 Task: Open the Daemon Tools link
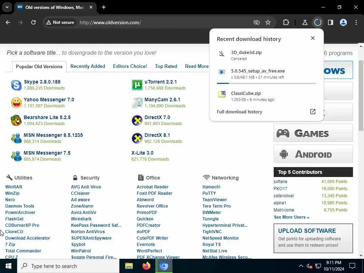(20, 206)
